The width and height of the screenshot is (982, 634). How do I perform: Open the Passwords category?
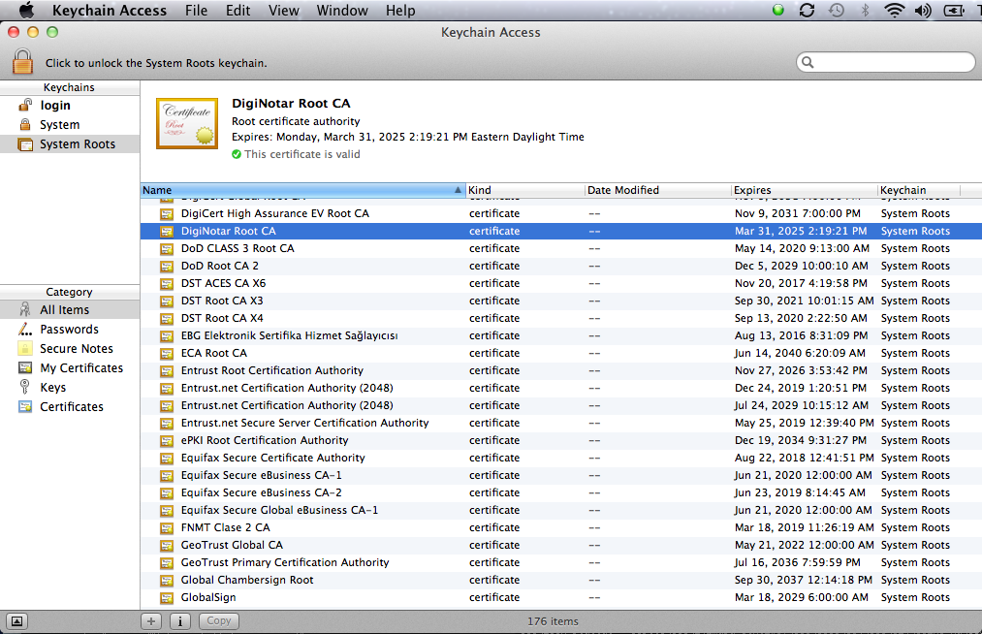click(70, 329)
